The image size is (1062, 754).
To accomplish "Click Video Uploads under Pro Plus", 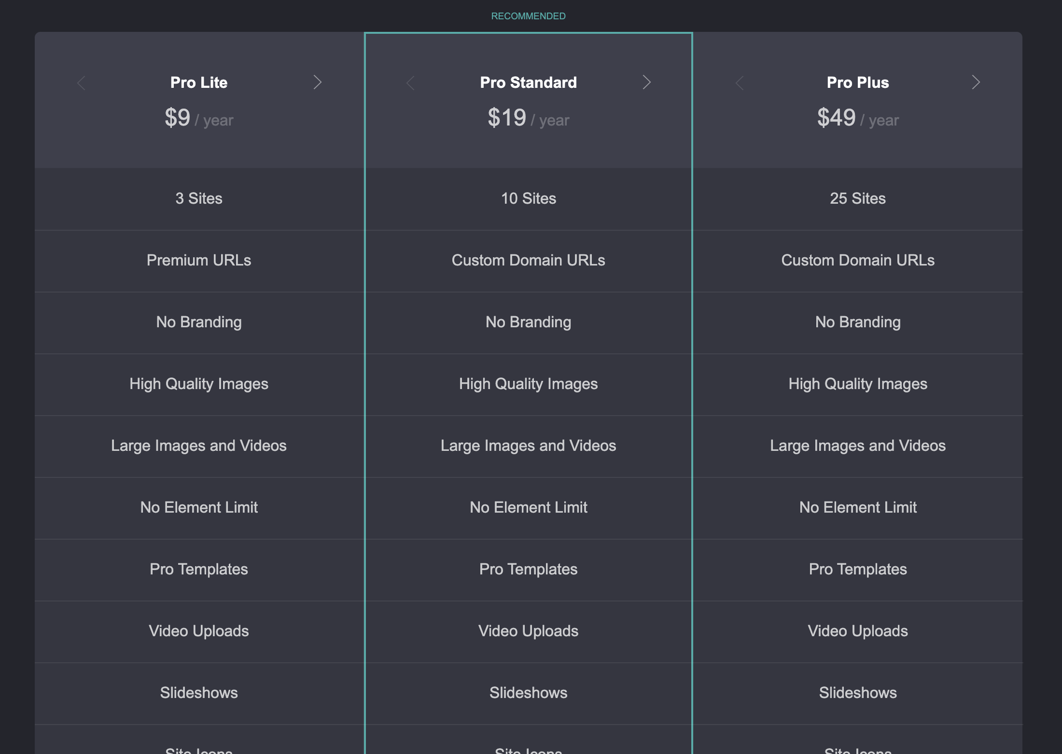I will coord(857,631).
